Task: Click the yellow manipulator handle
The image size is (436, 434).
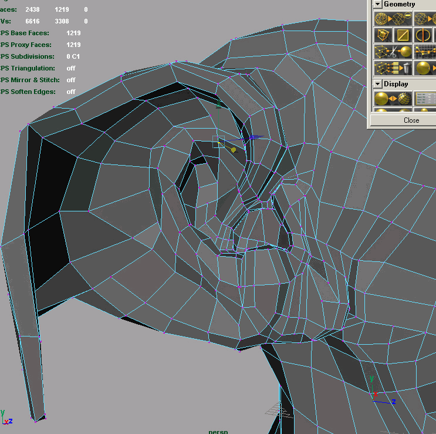Action: 233,149
